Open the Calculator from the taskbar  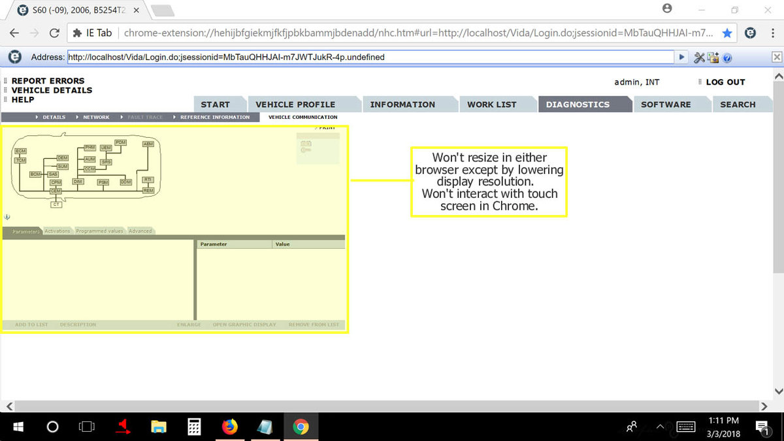194,427
